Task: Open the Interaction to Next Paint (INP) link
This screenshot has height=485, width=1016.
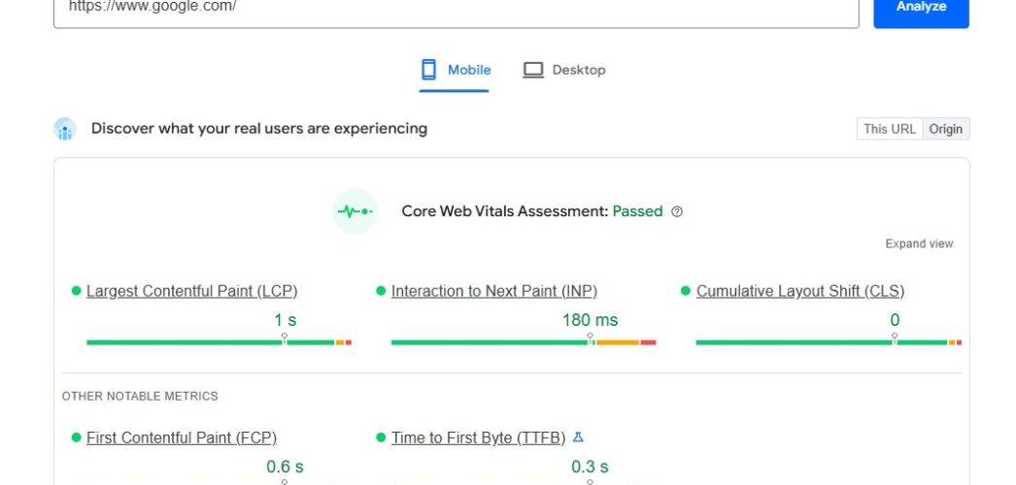Action: click(493, 291)
